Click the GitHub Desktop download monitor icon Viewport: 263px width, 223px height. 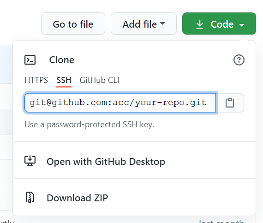[x=30, y=161]
